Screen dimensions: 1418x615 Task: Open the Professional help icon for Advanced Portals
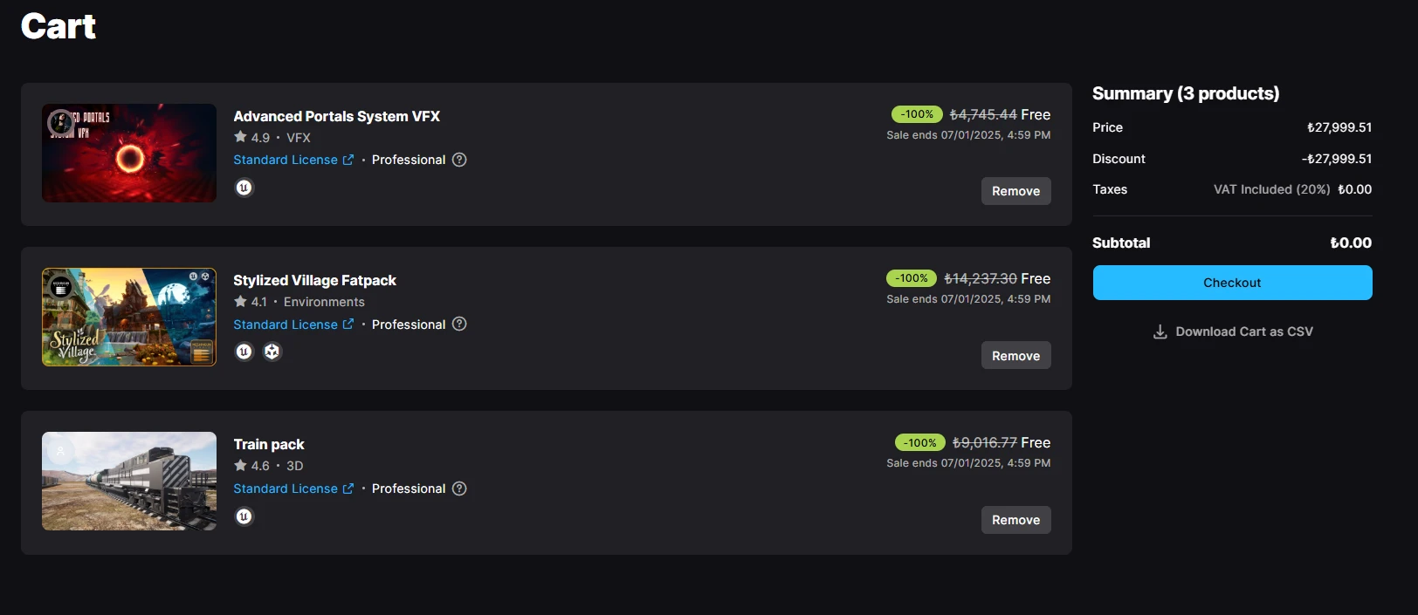point(459,160)
